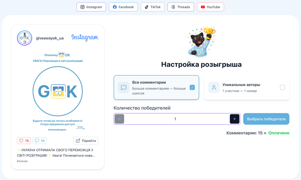Select the Threads tab
301x180 pixels.
(x=181, y=7)
